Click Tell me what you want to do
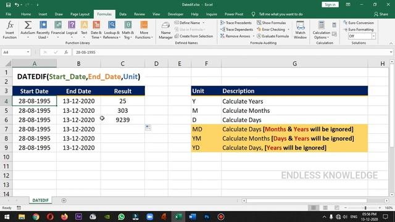This screenshot has height=222, width=395. pos(281,14)
